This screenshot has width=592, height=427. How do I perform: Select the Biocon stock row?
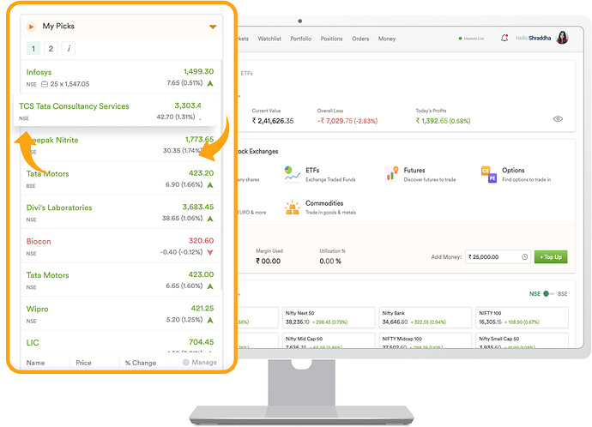coord(121,246)
